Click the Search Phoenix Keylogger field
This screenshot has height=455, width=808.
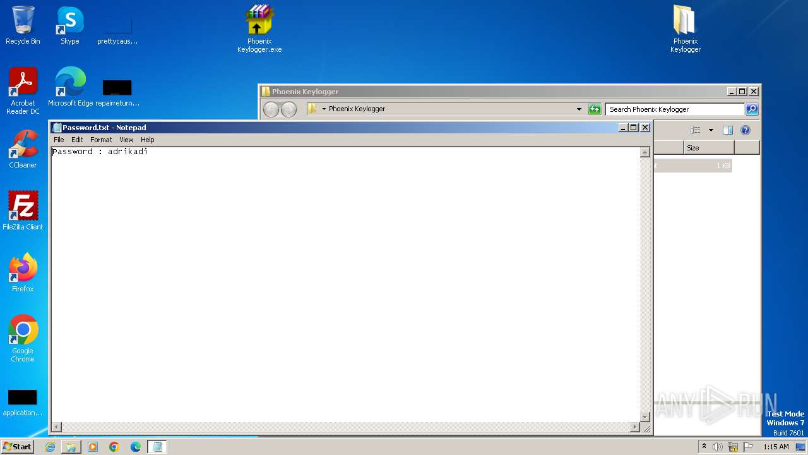(x=675, y=109)
